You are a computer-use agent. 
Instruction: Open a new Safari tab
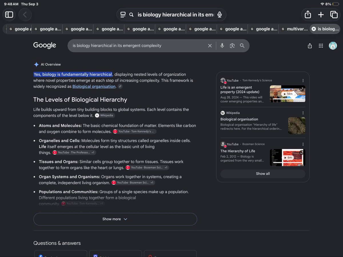click(321, 15)
